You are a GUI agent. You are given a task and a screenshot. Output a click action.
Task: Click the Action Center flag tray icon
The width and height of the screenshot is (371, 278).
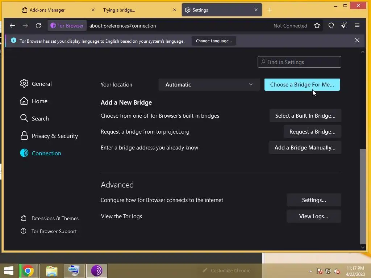point(320,271)
